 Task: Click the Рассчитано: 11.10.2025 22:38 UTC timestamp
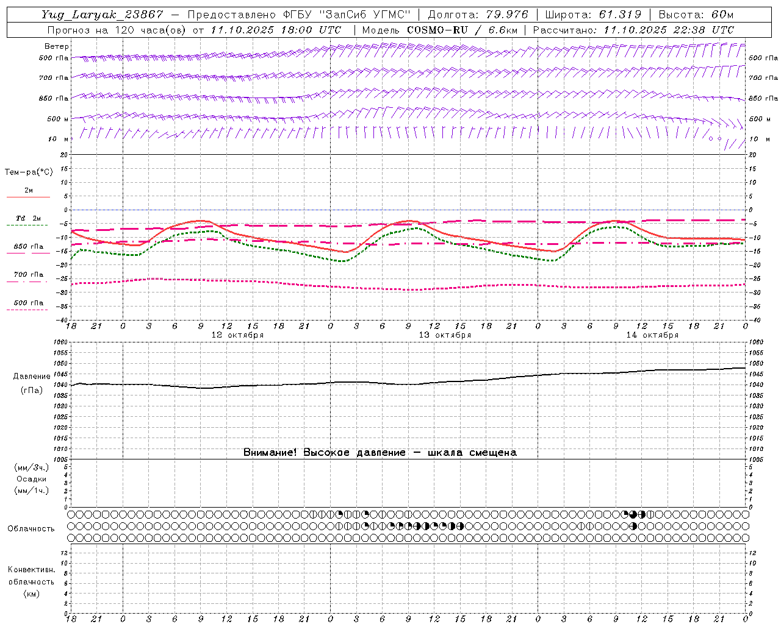(633, 30)
